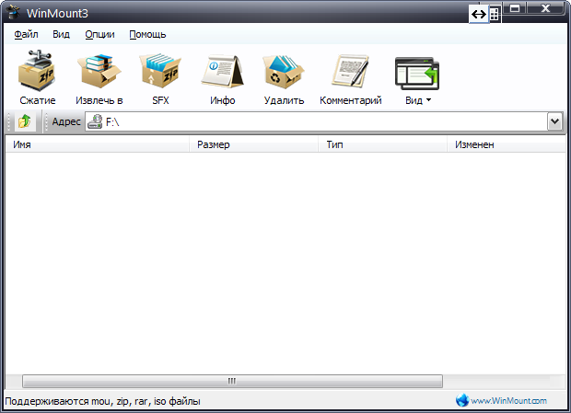
Task: Go up one folder level
Action: (25, 121)
